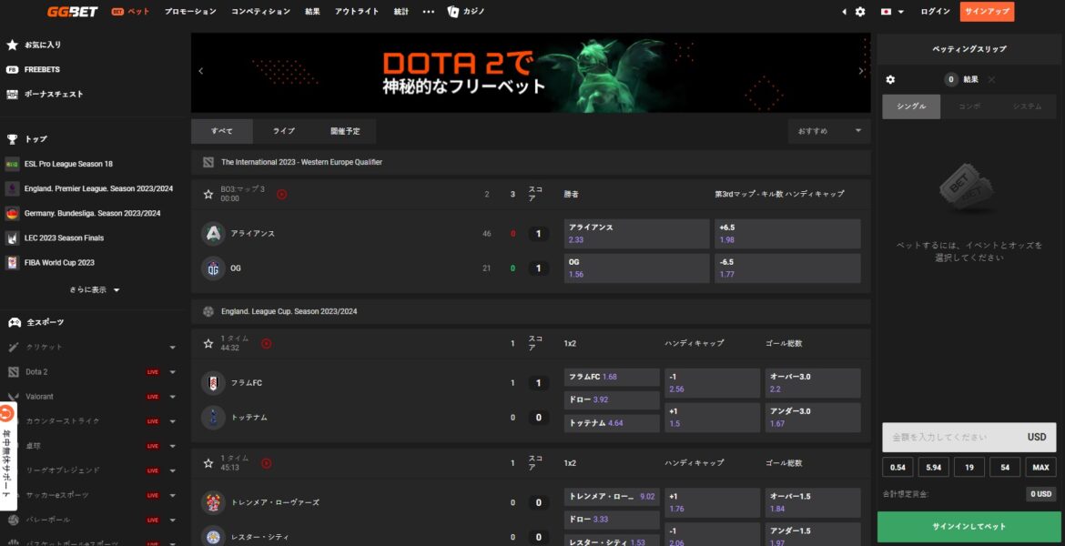Open the お気に入り star in sidebar
Screen dimensions: 1065x546
click(12, 45)
